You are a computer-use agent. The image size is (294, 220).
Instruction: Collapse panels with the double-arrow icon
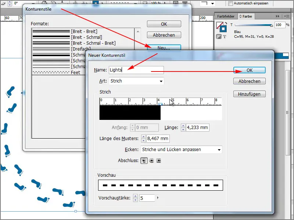pos(277,16)
